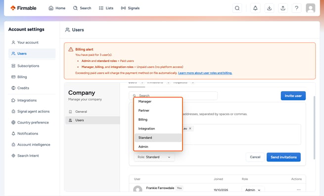Viewport: 324px width, 196px height.
Task: Open Credits settings
Action: pos(32,88)
